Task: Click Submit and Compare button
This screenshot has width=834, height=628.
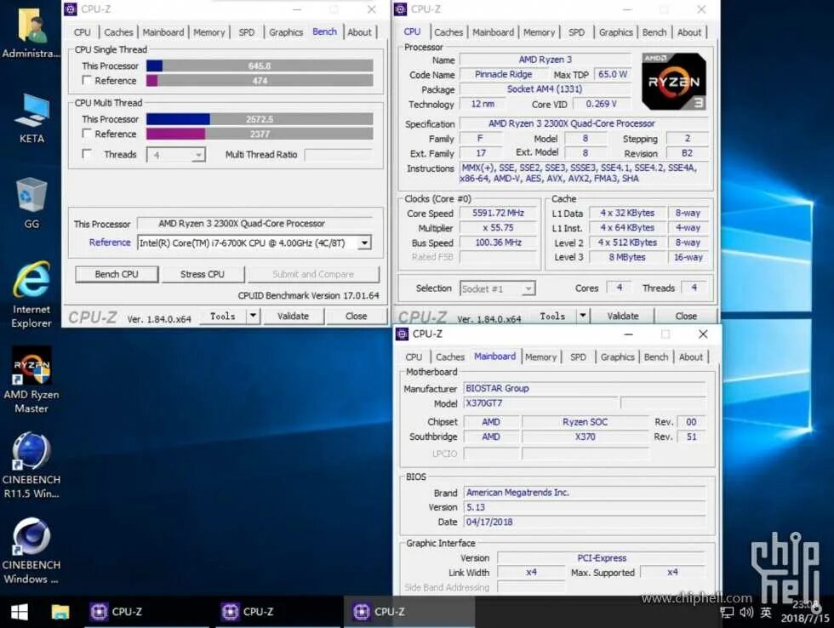Action: 313,274
